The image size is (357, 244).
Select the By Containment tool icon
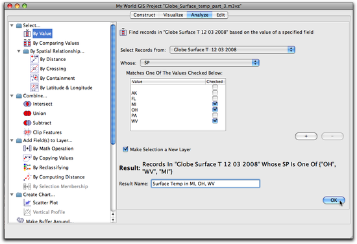click(34, 78)
